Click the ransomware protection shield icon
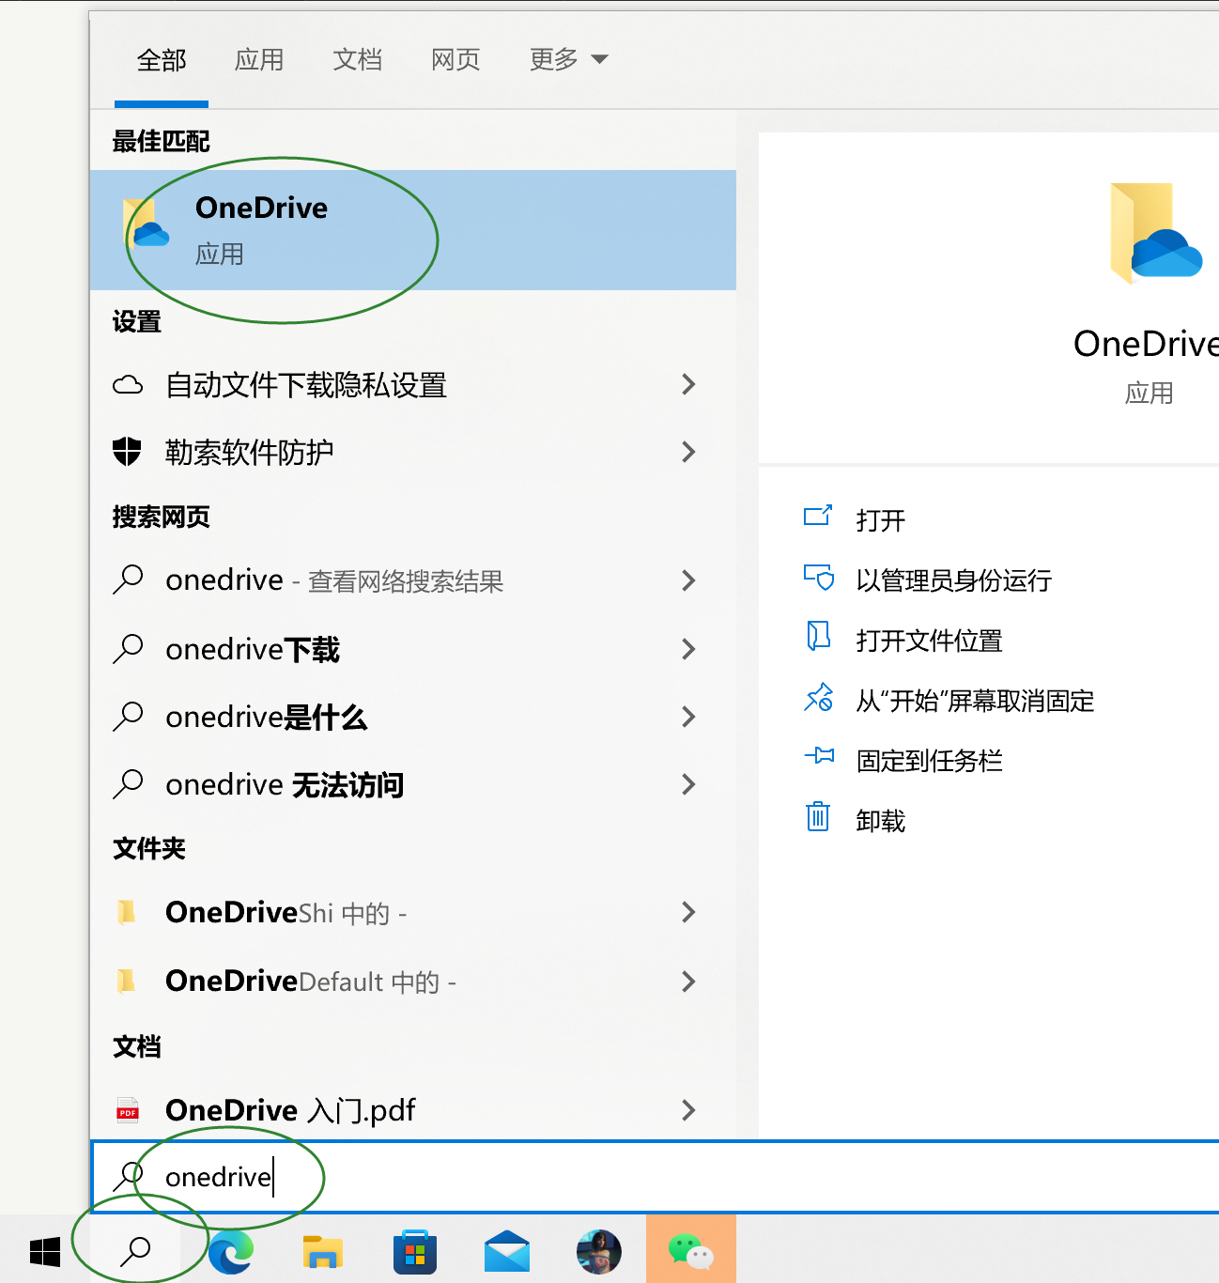This screenshot has height=1283, width=1219. click(128, 452)
